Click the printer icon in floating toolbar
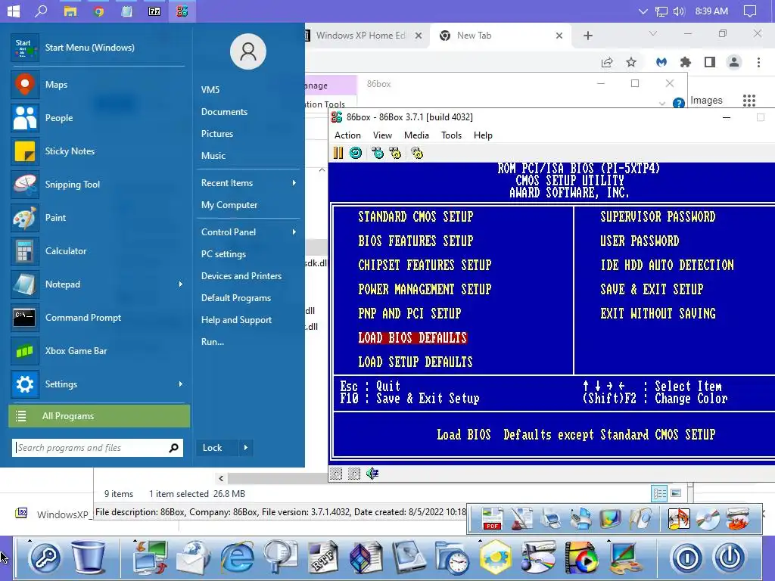Screen dimensions: 775x581 click(x=550, y=519)
